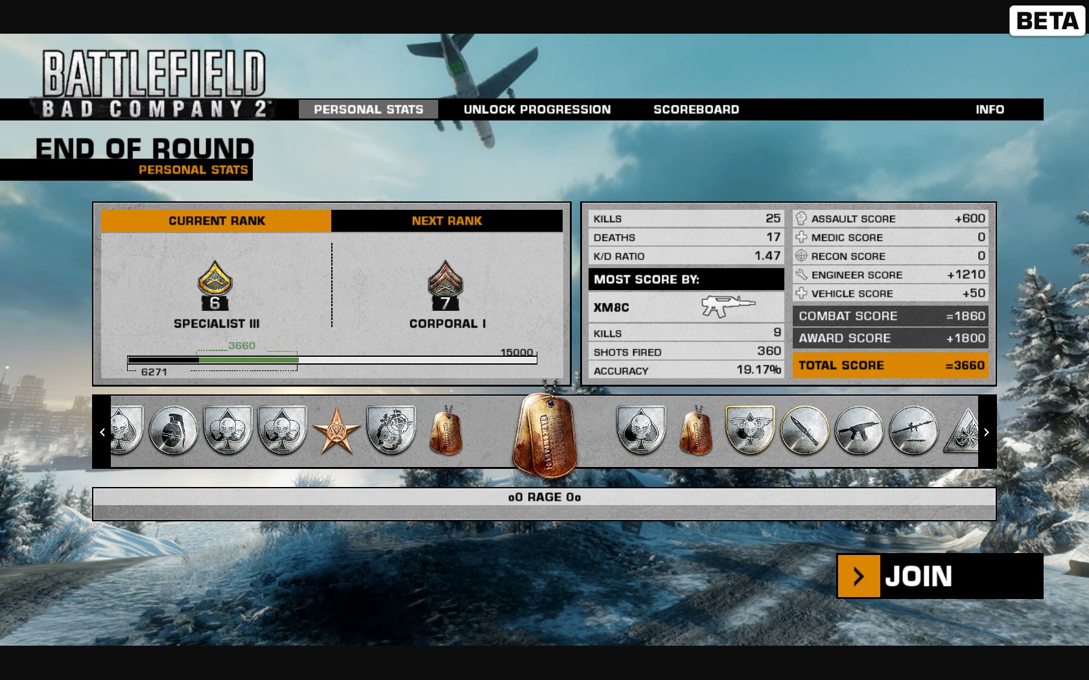The width and height of the screenshot is (1089, 680).
Task: Click the winged skull gold-rimmed badge
Action: tap(750, 431)
